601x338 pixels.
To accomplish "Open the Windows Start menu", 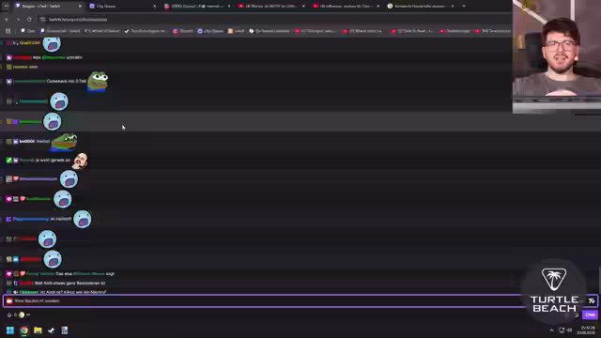I will (10, 330).
